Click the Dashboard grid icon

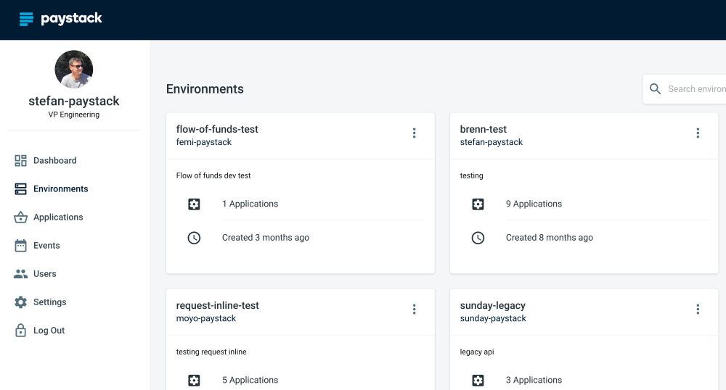click(20, 161)
